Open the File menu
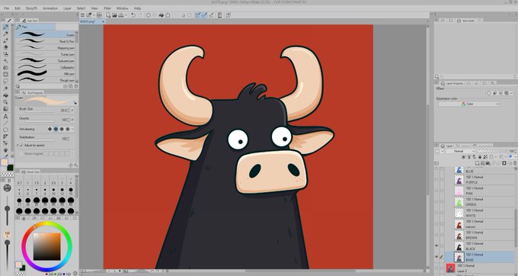Image resolution: width=518 pixels, height=276 pixels. [x=7, y=8]
